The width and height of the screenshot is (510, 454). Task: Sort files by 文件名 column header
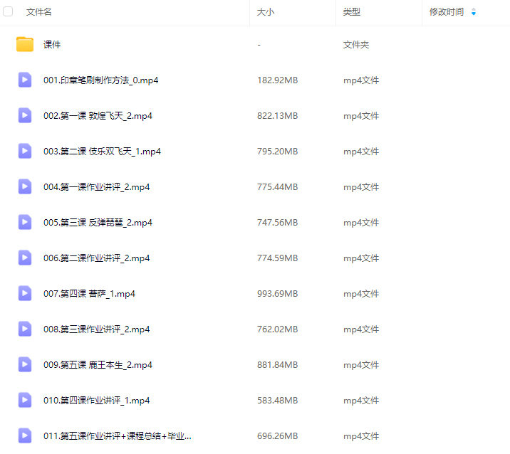tap(39, 12)
